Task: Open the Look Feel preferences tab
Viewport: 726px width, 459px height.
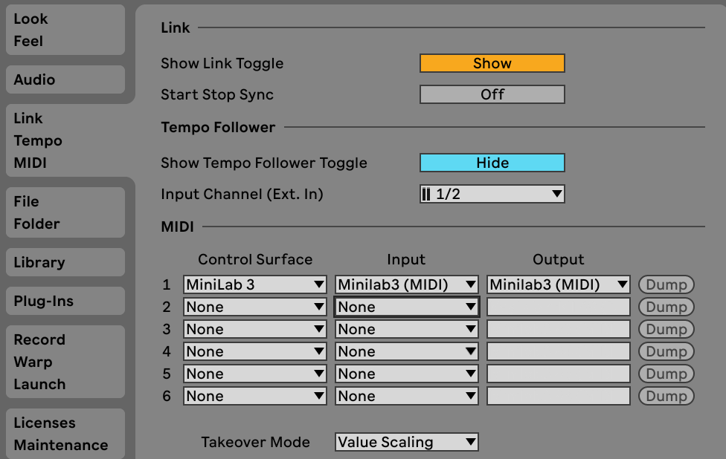Action: (65, 30)
